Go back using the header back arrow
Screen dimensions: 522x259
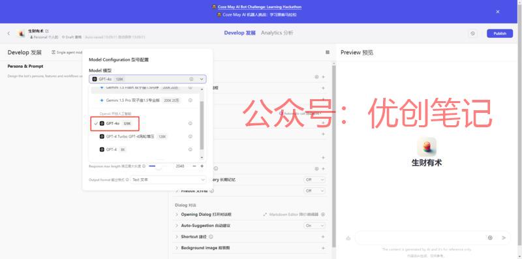click(x=8, y=33)
